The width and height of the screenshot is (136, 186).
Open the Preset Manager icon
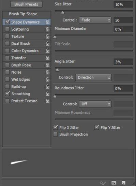point(114,183)
